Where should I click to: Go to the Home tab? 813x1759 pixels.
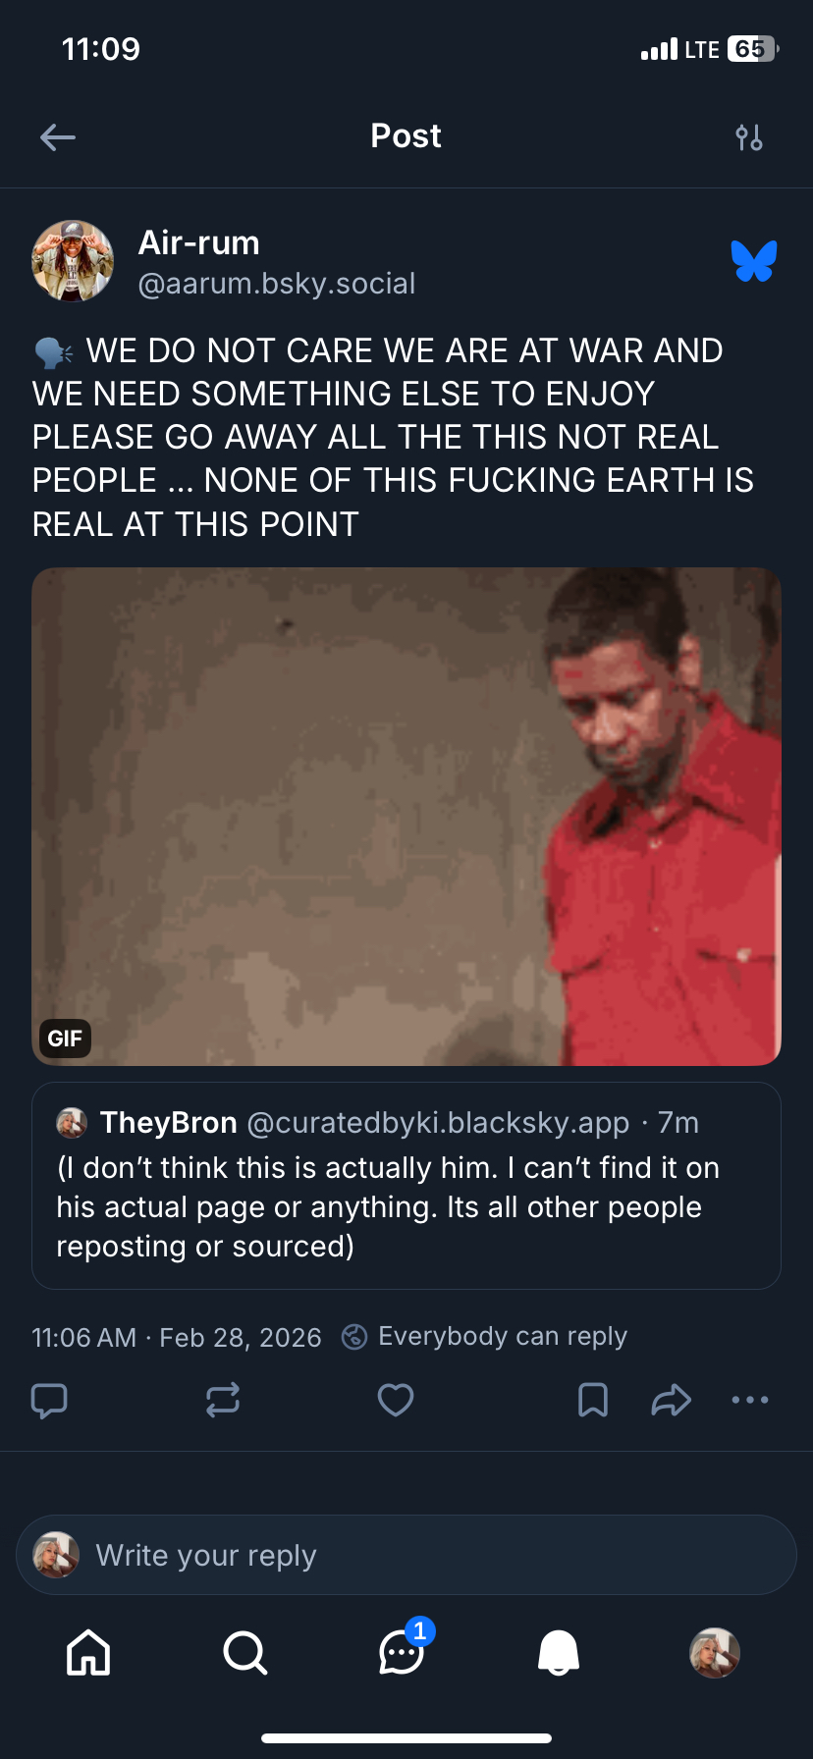pos(88,1652)
